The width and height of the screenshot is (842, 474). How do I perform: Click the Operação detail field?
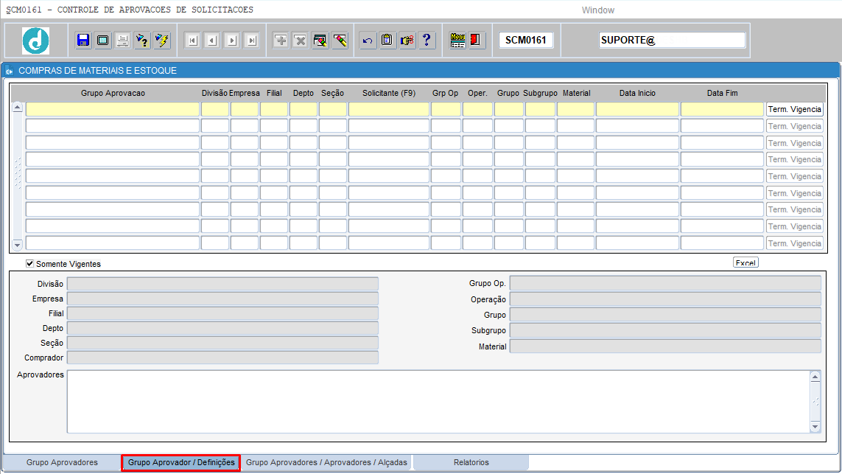[665, 299]
